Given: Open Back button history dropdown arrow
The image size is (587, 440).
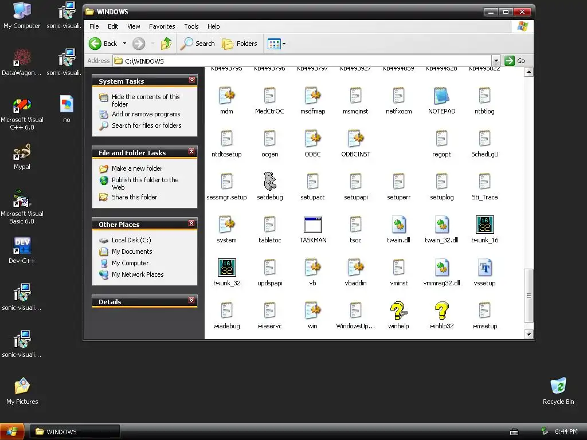Looking at the screenshot, I should click(124, 44).
